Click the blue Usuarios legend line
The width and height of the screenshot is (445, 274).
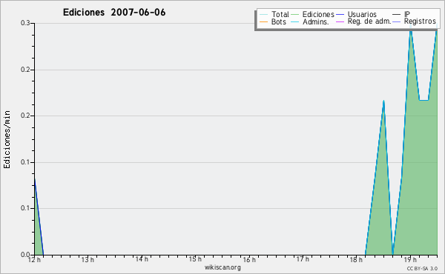coord(340,15)
